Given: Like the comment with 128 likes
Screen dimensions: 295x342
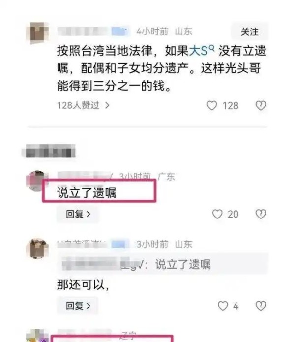Looking at the screenshot, I should (x=212, y=106).
